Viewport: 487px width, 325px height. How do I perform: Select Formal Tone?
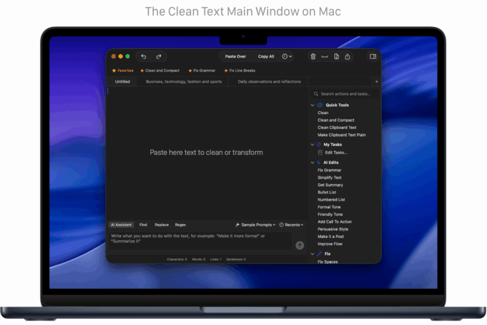point(329,207)
